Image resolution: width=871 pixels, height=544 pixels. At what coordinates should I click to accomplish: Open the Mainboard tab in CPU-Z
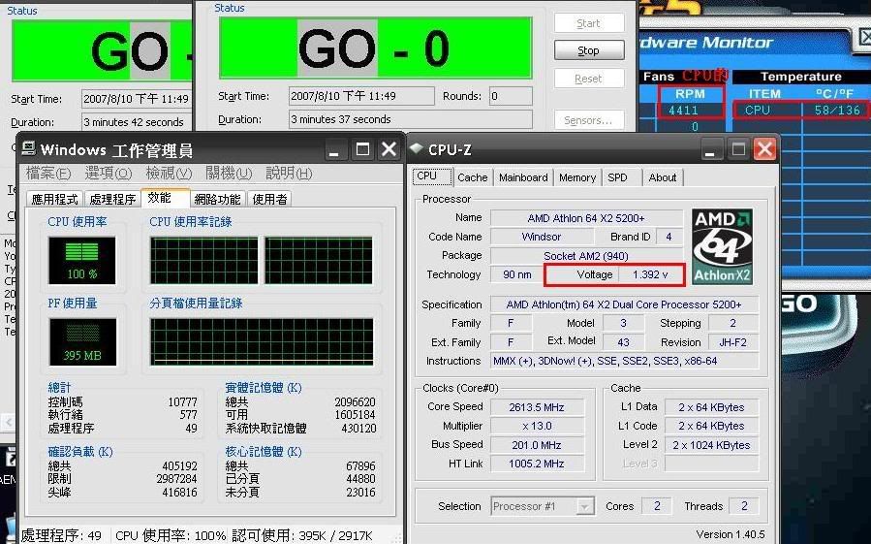523,177
